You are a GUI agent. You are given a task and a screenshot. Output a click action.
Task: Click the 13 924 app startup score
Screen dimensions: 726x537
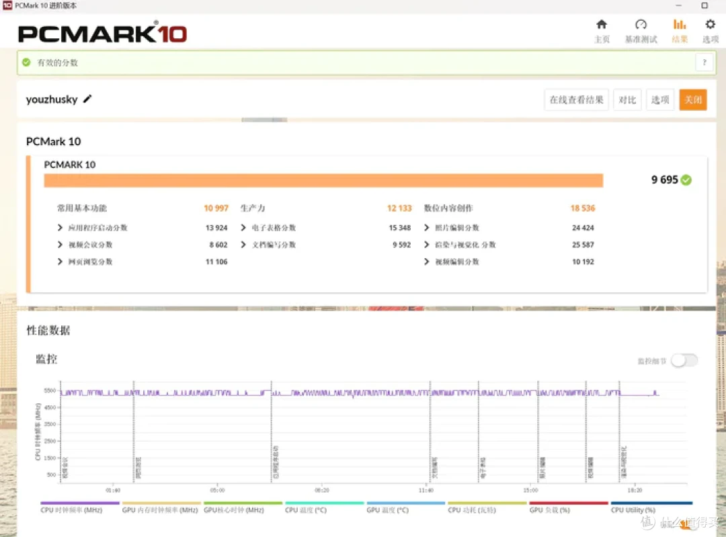[x=216, y=228]
